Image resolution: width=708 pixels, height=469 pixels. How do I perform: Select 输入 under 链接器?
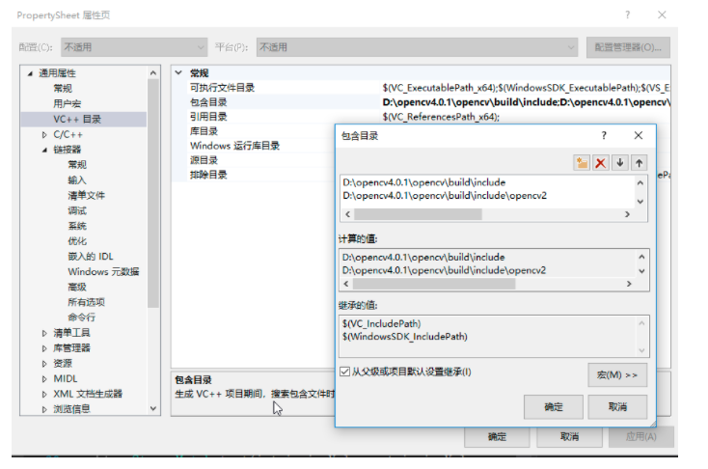pyautogui.click(x=77, y=179)
